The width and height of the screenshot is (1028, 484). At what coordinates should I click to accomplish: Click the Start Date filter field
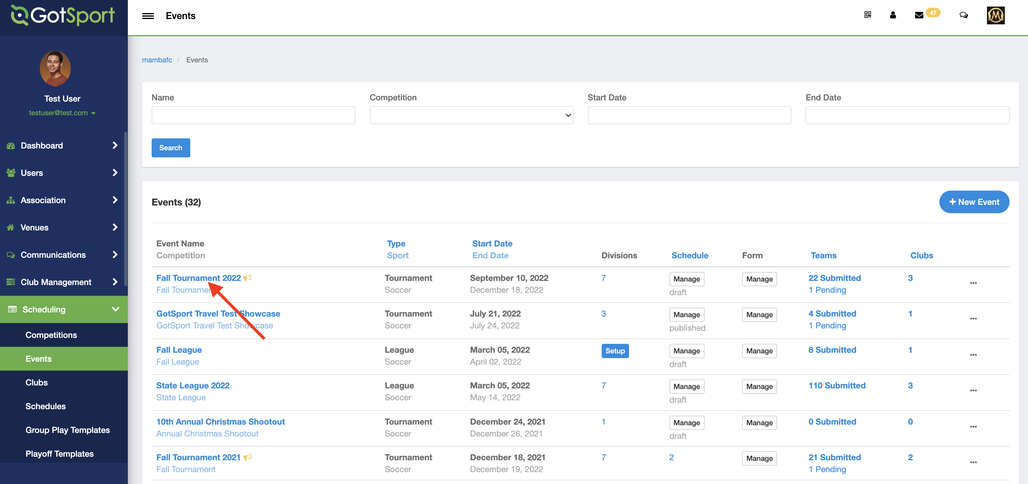(689, 115)
